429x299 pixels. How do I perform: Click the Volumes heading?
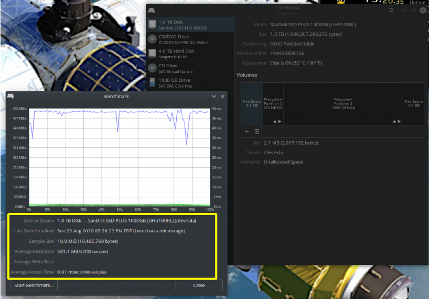pos(247,75)
